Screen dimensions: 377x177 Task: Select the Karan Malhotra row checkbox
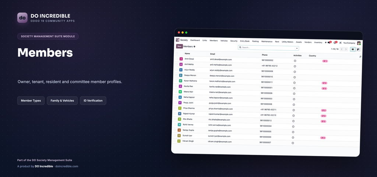[176, 81]
